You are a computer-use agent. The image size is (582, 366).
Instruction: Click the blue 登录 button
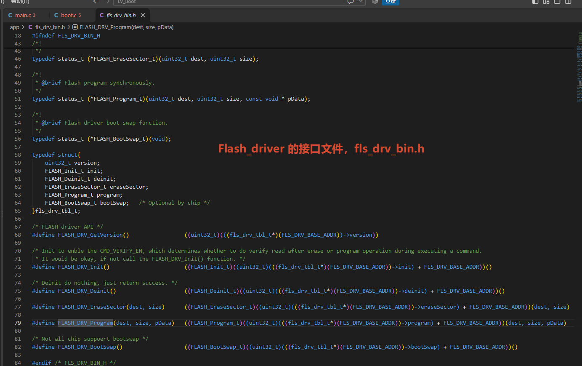[391, 2]
